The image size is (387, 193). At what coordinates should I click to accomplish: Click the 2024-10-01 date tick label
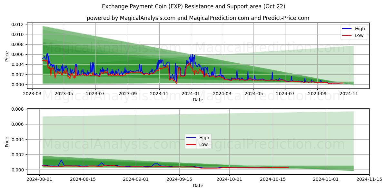229,179
